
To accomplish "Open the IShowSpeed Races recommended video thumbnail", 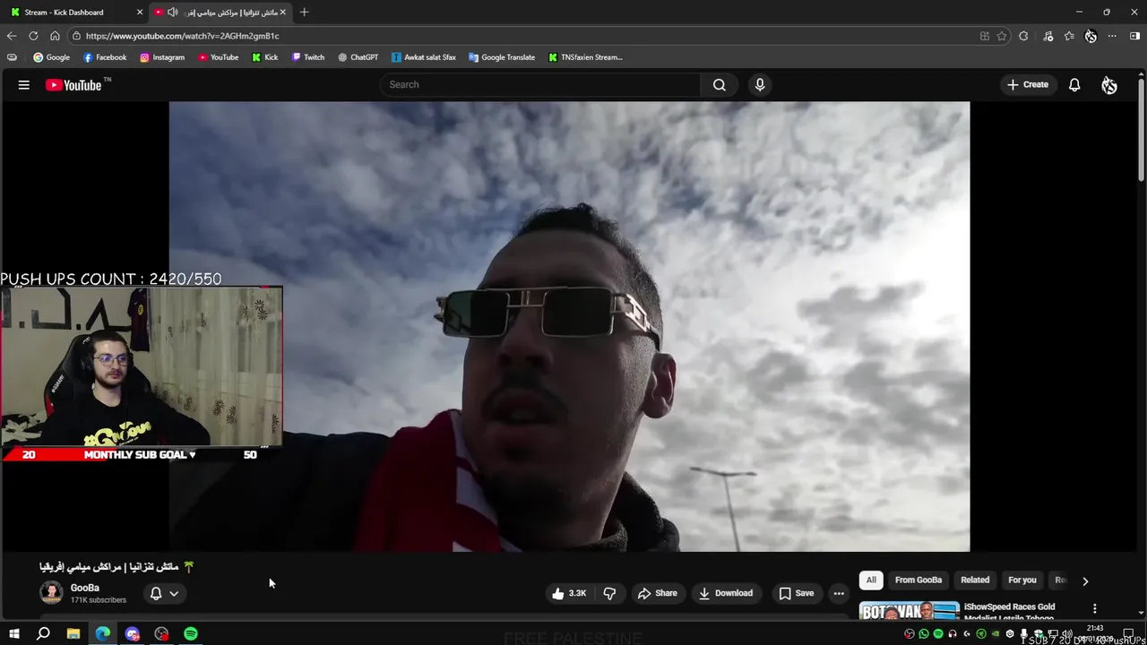I will click(x=910, y=611).
